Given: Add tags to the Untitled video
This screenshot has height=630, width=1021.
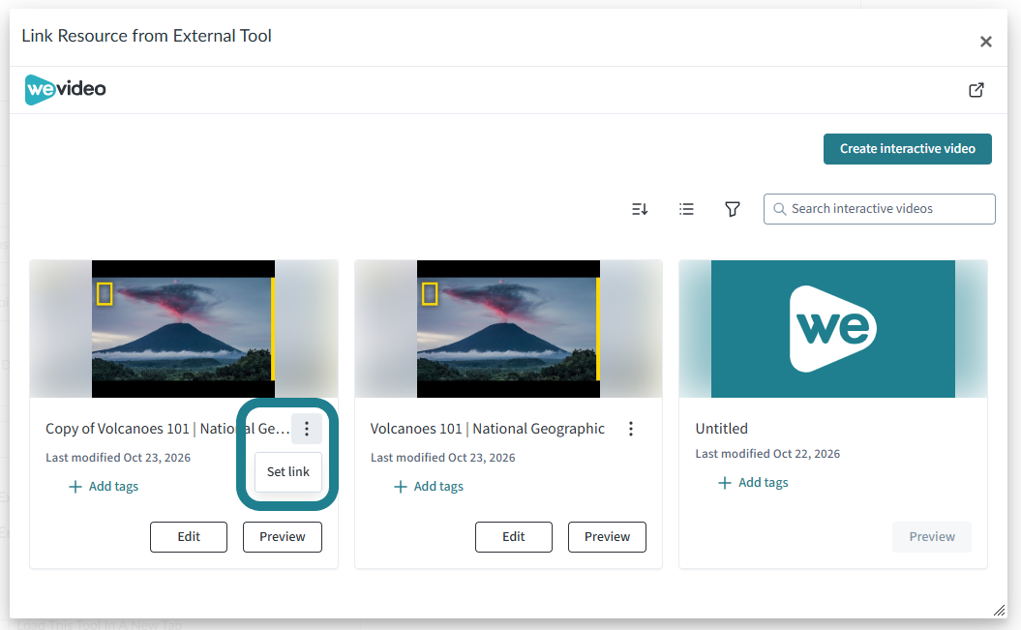Looking at the screenshot, I should tap(753, 482).
